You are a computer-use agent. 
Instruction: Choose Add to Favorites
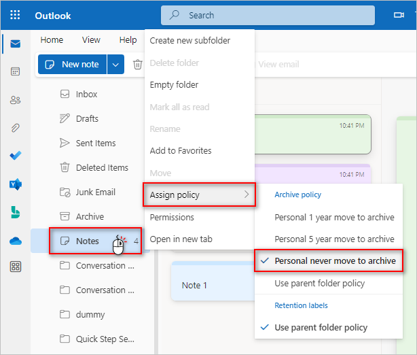tap(199, 151)
